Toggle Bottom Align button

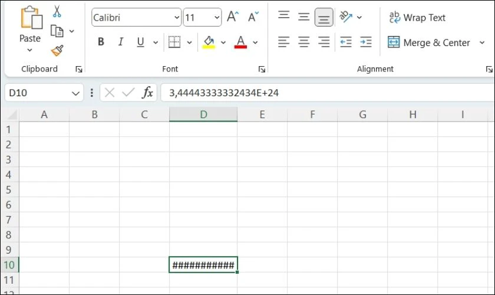pyautogui.click(x=324, y=17)
